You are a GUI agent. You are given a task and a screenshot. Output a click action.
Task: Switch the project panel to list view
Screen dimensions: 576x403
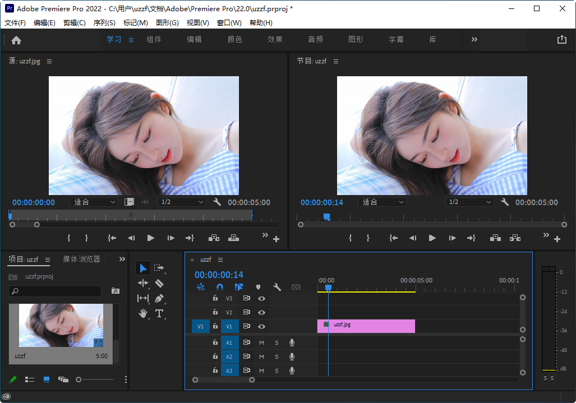[x=30, y=379]
